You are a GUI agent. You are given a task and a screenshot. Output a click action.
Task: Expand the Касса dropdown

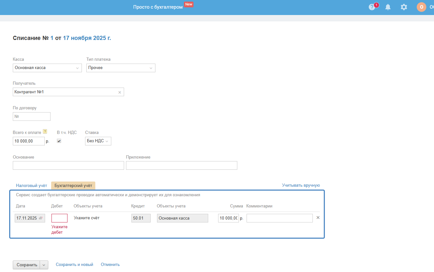coord(47,68)
